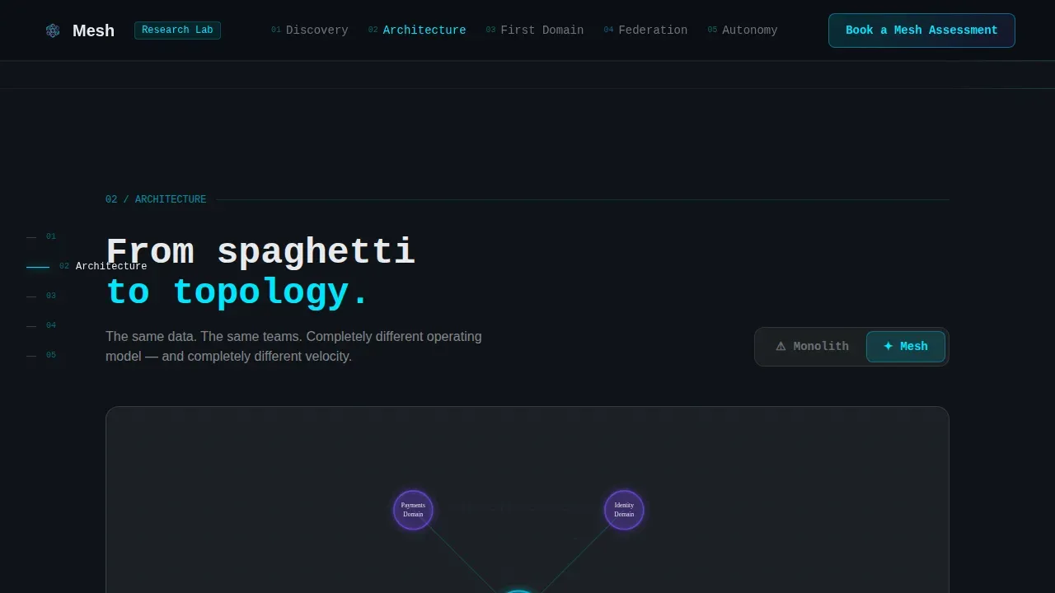Jump to side index item 03
1055x593 pixels.
coord(41,296)
